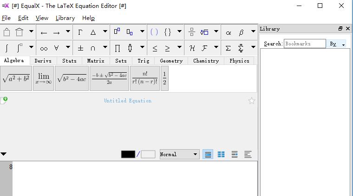This screenshot has width=353, height=196.
Task: Insert the right arrow symbol
Action: click(56, 33)
